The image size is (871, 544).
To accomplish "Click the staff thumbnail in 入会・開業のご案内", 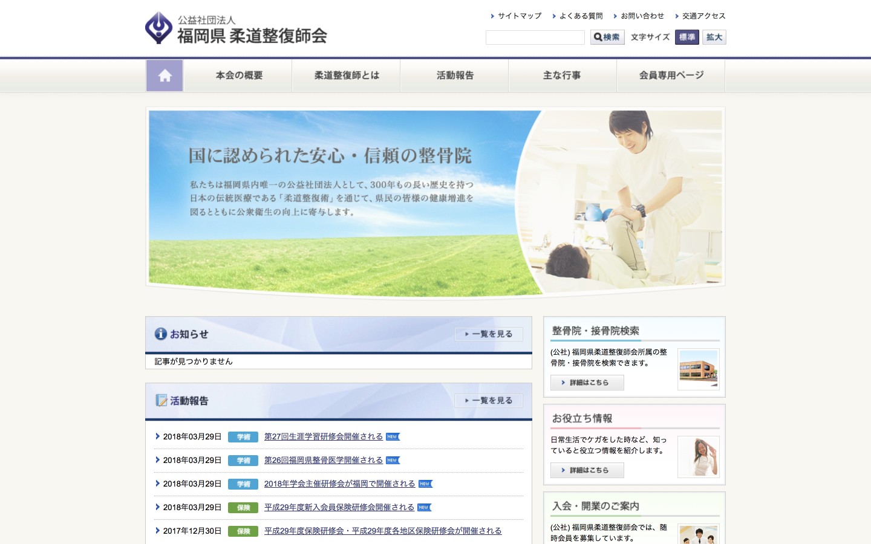I will [699, 534].
